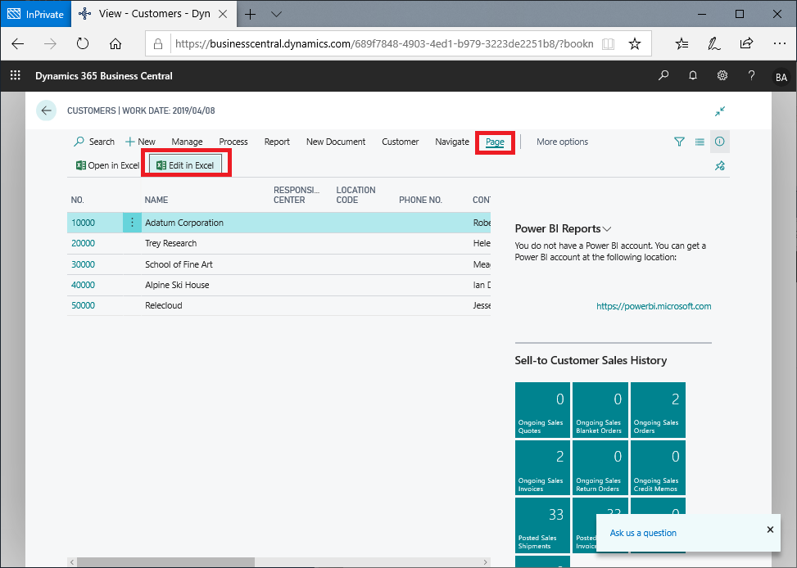Search the customers list
Image resolution: width=797 pixels, height=568 pixels.
coord(94,142)
